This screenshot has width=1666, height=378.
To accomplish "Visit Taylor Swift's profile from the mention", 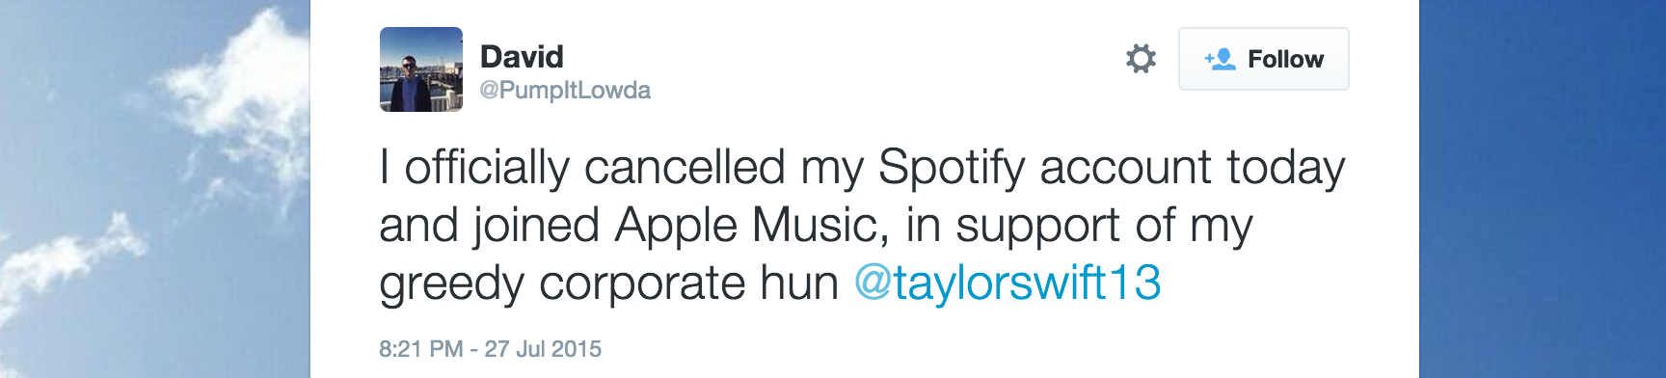I will (1008, 283).
